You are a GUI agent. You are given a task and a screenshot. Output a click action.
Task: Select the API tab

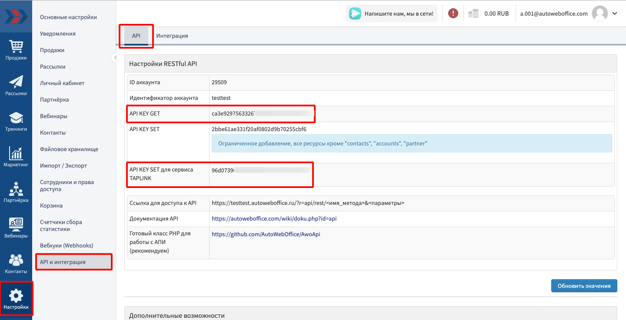(136, 36)
